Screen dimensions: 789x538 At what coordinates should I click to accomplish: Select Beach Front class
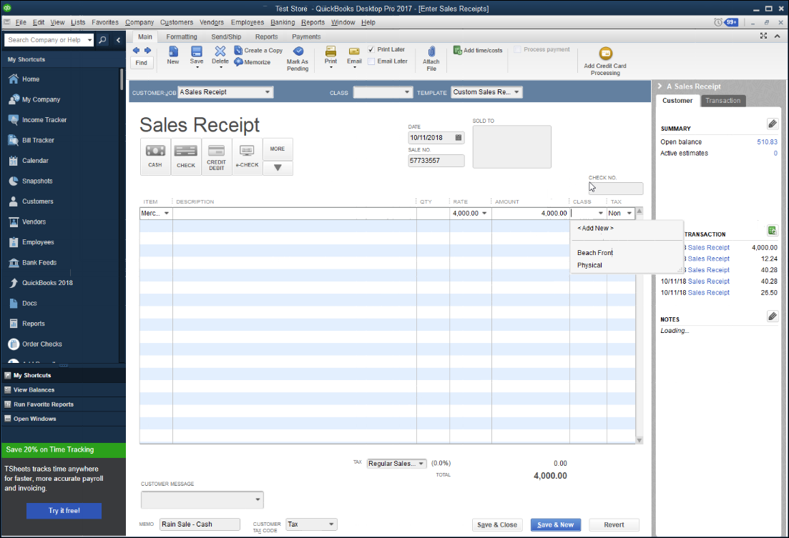pyautogui.click(x=595, y=253)
